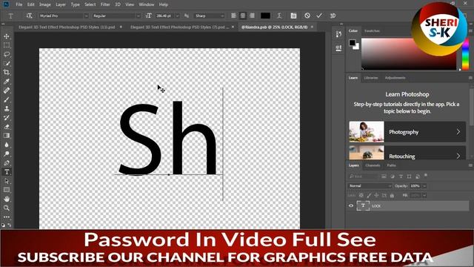
Task: Open the Opacity slider dropdown arrow
Action: click(424, 186)
